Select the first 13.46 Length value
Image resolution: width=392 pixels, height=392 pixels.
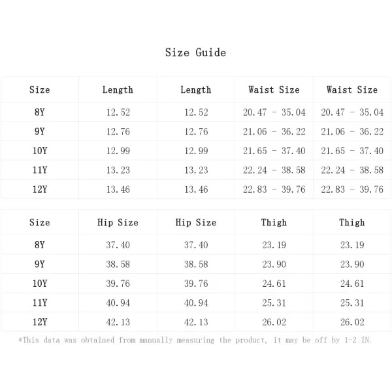coord(118,189)
